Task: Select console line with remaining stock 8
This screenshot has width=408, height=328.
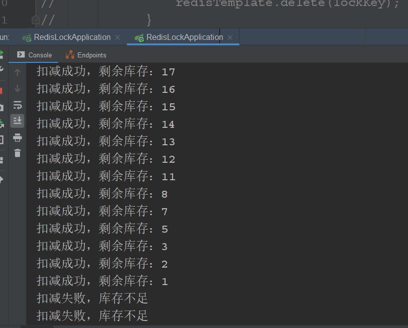Action: (102, 194)
